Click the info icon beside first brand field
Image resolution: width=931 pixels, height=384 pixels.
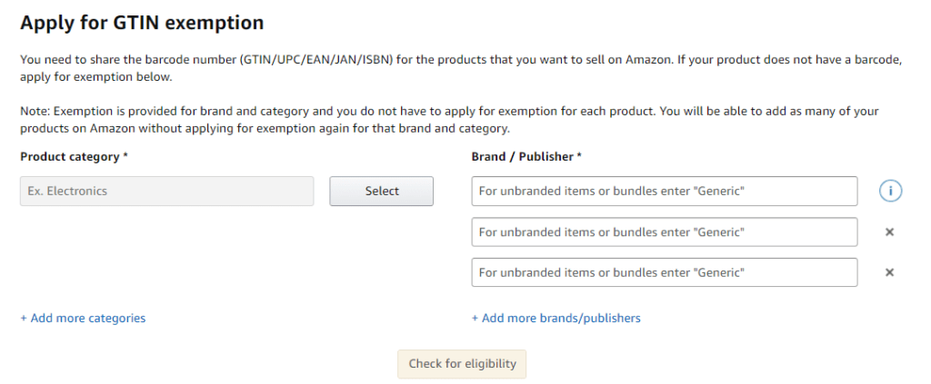[x=890, y=191]
